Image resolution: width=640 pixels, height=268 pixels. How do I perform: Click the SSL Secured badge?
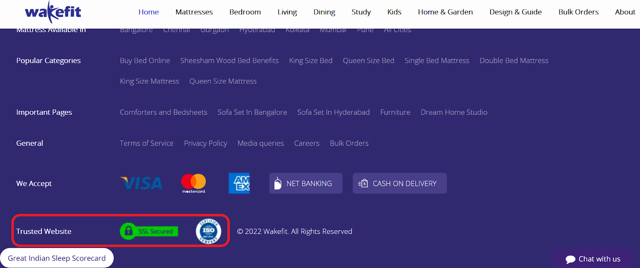click(149, 231)
